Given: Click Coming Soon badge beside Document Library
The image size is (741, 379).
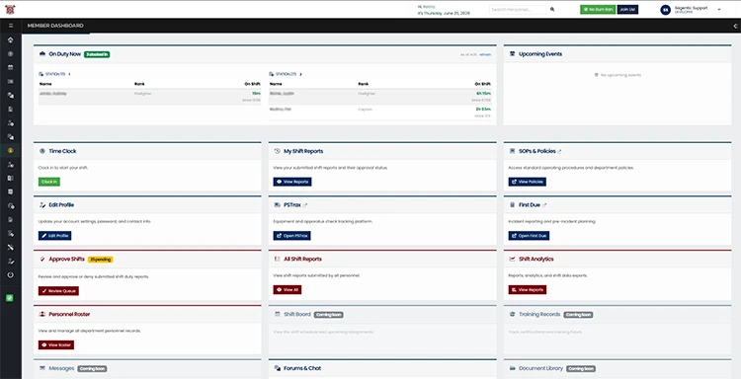Looking at the screenshot, I should [581, 368].
